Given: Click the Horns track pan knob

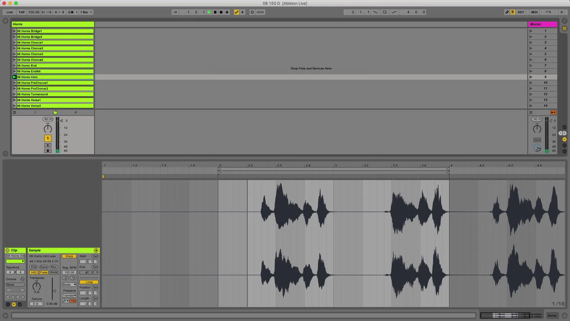Looking at the screenshot, I should (x=47, y=129).
